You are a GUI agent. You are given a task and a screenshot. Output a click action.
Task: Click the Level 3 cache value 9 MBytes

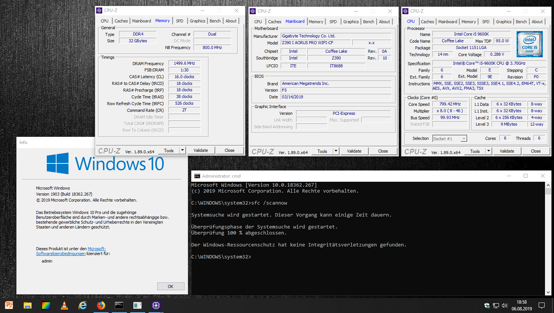509,124
